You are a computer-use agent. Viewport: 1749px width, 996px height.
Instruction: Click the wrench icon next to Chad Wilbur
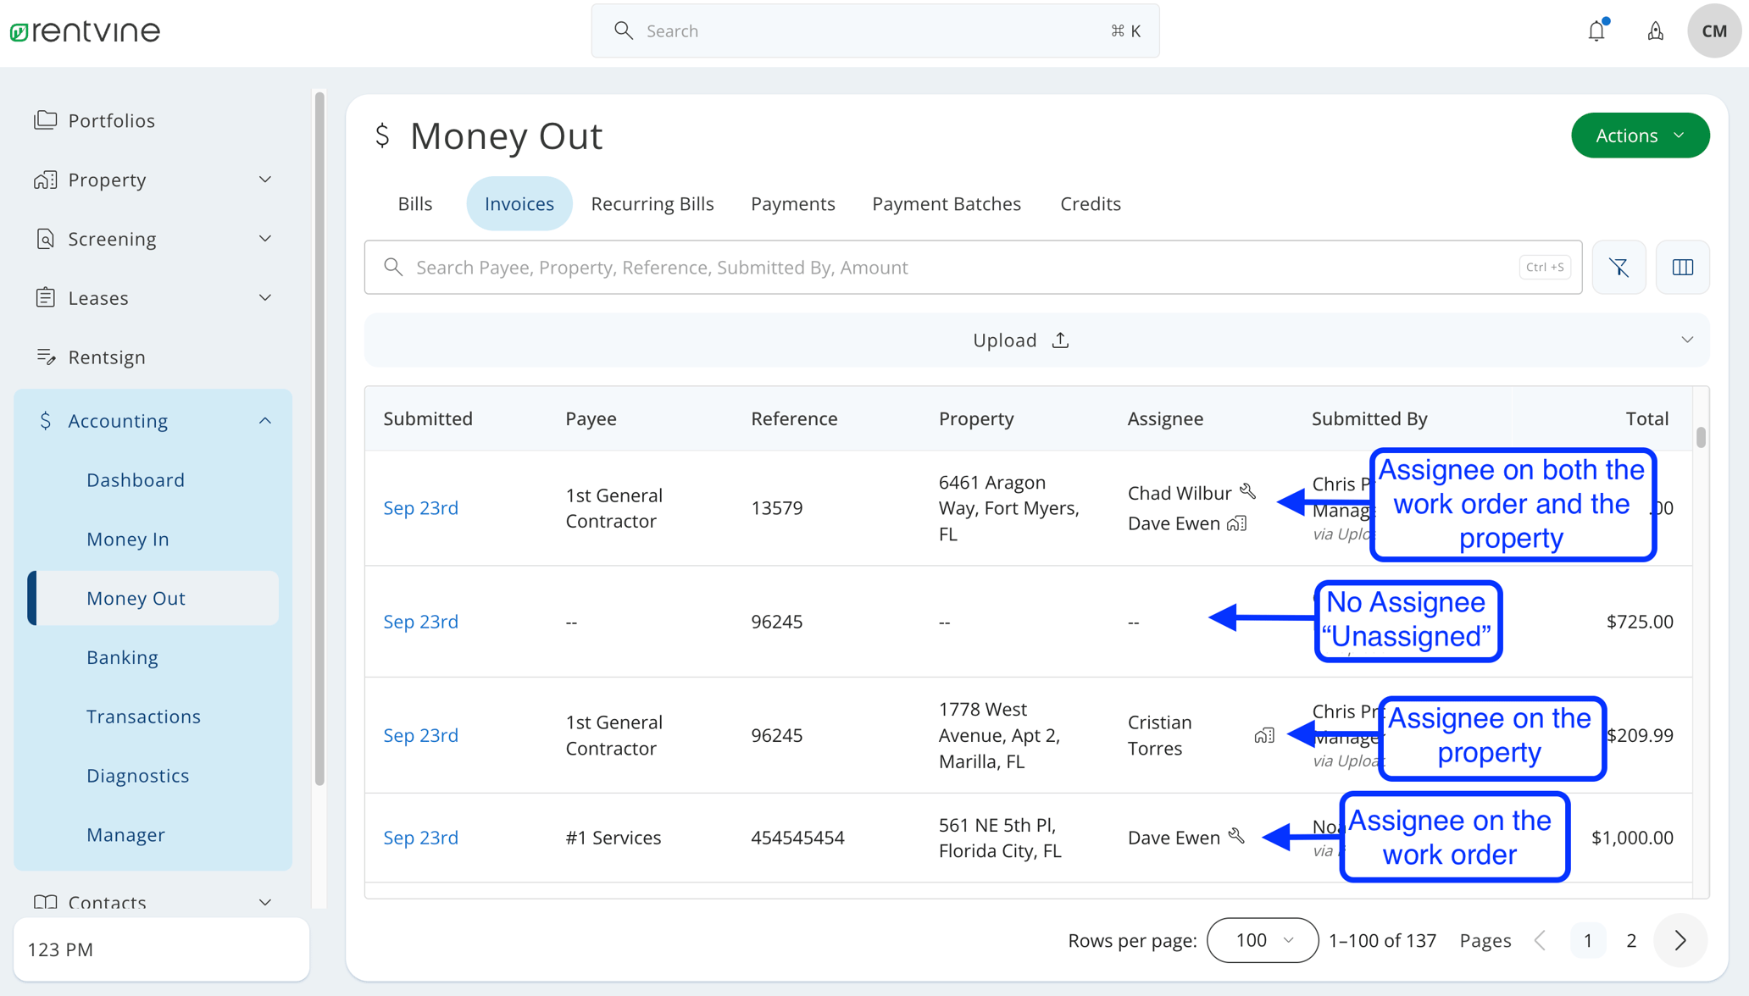click(1247, 491)
